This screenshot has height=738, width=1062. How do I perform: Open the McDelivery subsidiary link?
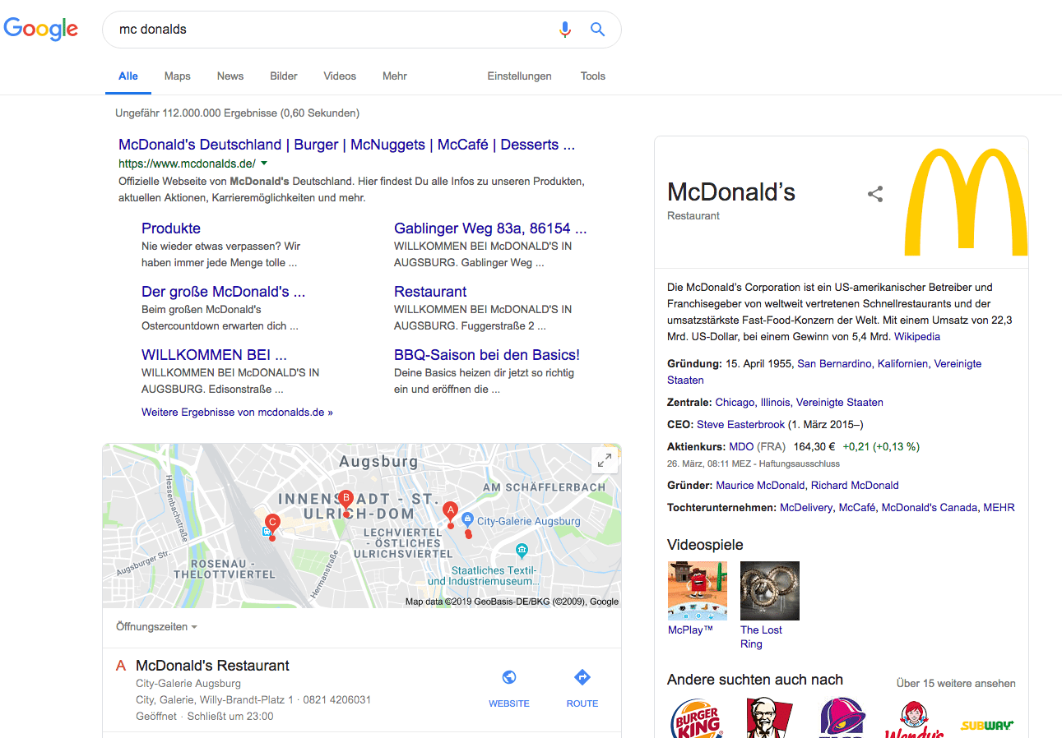pos(806,508)
